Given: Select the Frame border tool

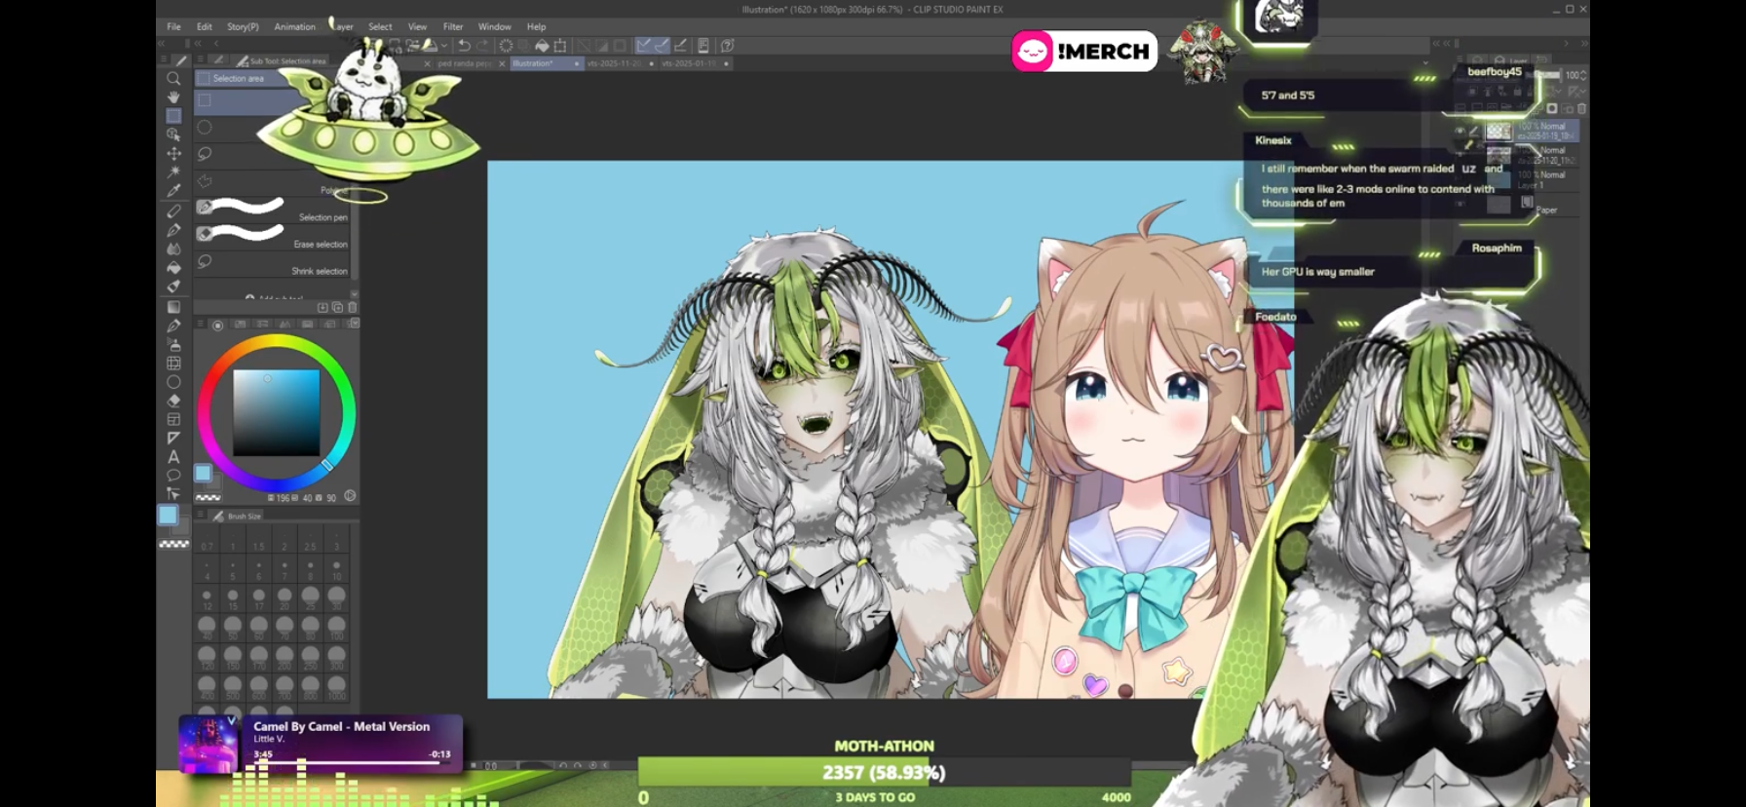Looking at the screenshot, I should 173,419.
